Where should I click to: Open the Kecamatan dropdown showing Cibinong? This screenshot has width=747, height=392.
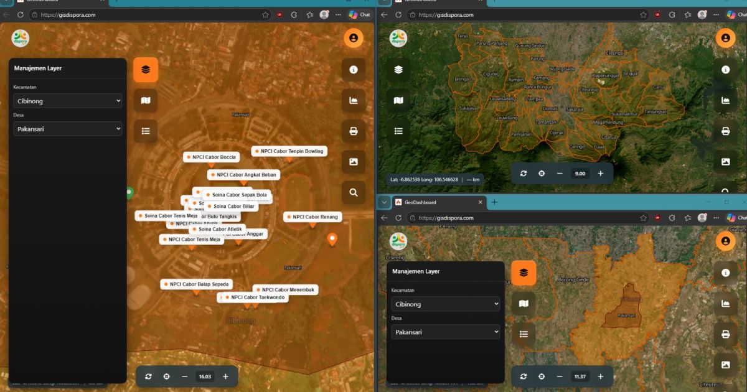click(x=67, y=101)
